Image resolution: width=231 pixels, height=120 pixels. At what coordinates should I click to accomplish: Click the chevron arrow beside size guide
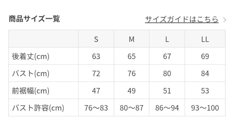(x=224, y=20)
